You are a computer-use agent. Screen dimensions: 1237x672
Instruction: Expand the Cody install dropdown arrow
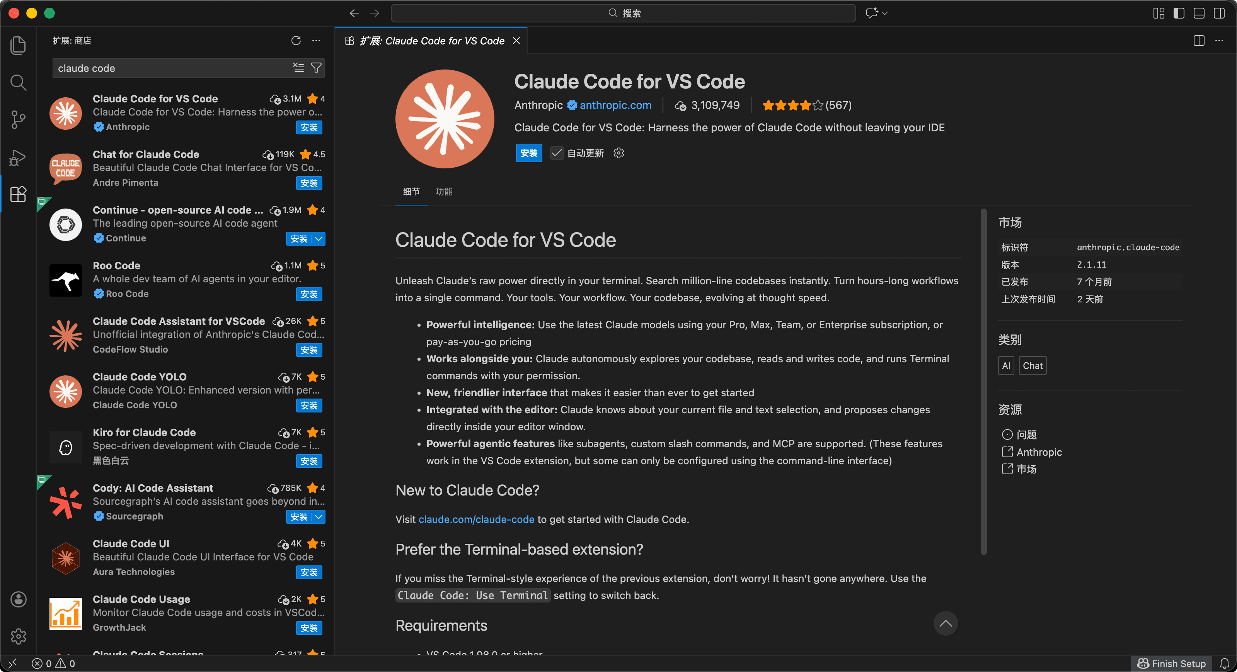point(319,517)
